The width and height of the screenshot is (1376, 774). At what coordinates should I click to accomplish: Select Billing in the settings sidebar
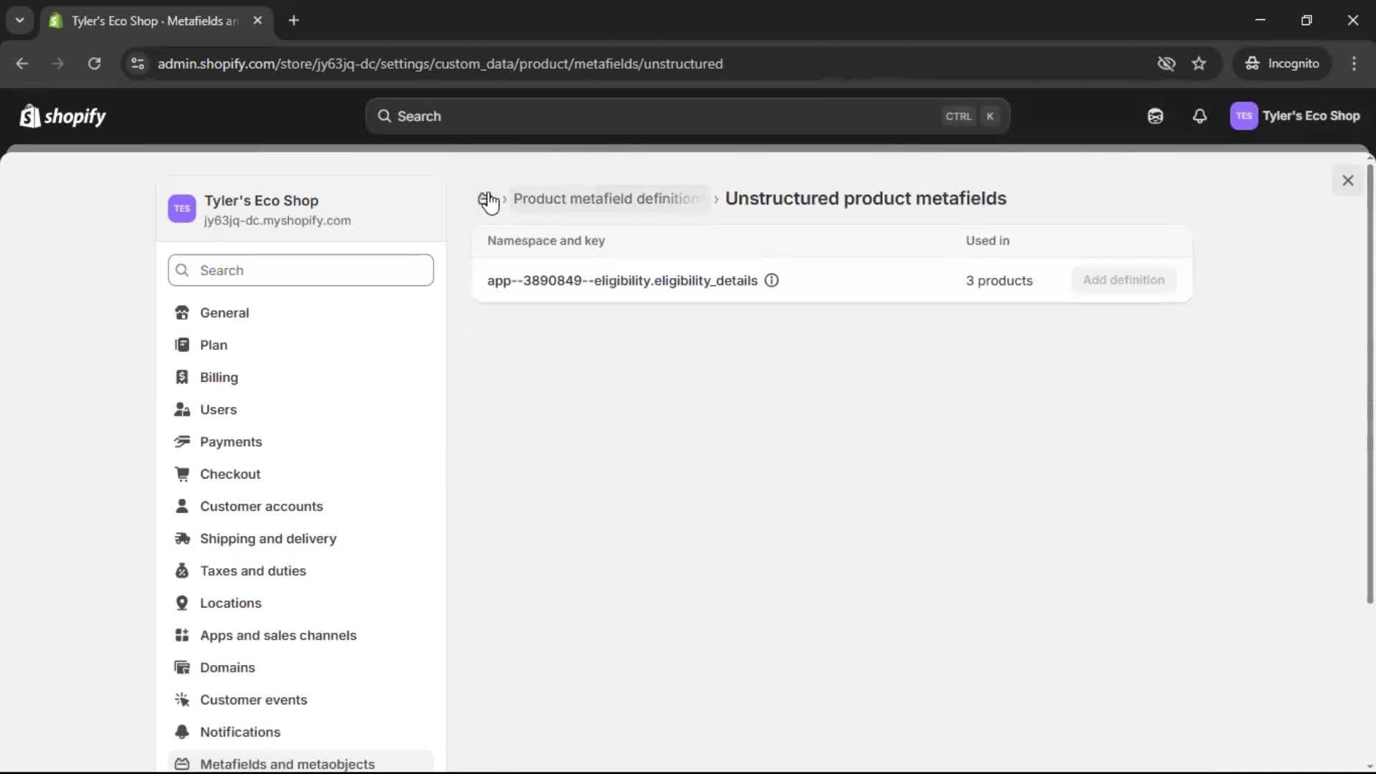coord(217,377)
